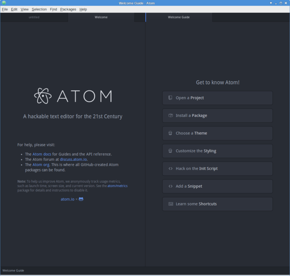Switch to the untitled tab
Screen dimensions: 290x276
tap(34, 17)
